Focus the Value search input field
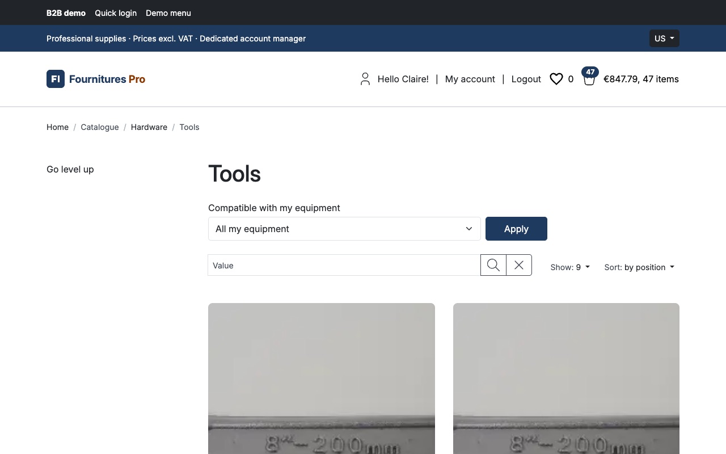 [344, 265]
